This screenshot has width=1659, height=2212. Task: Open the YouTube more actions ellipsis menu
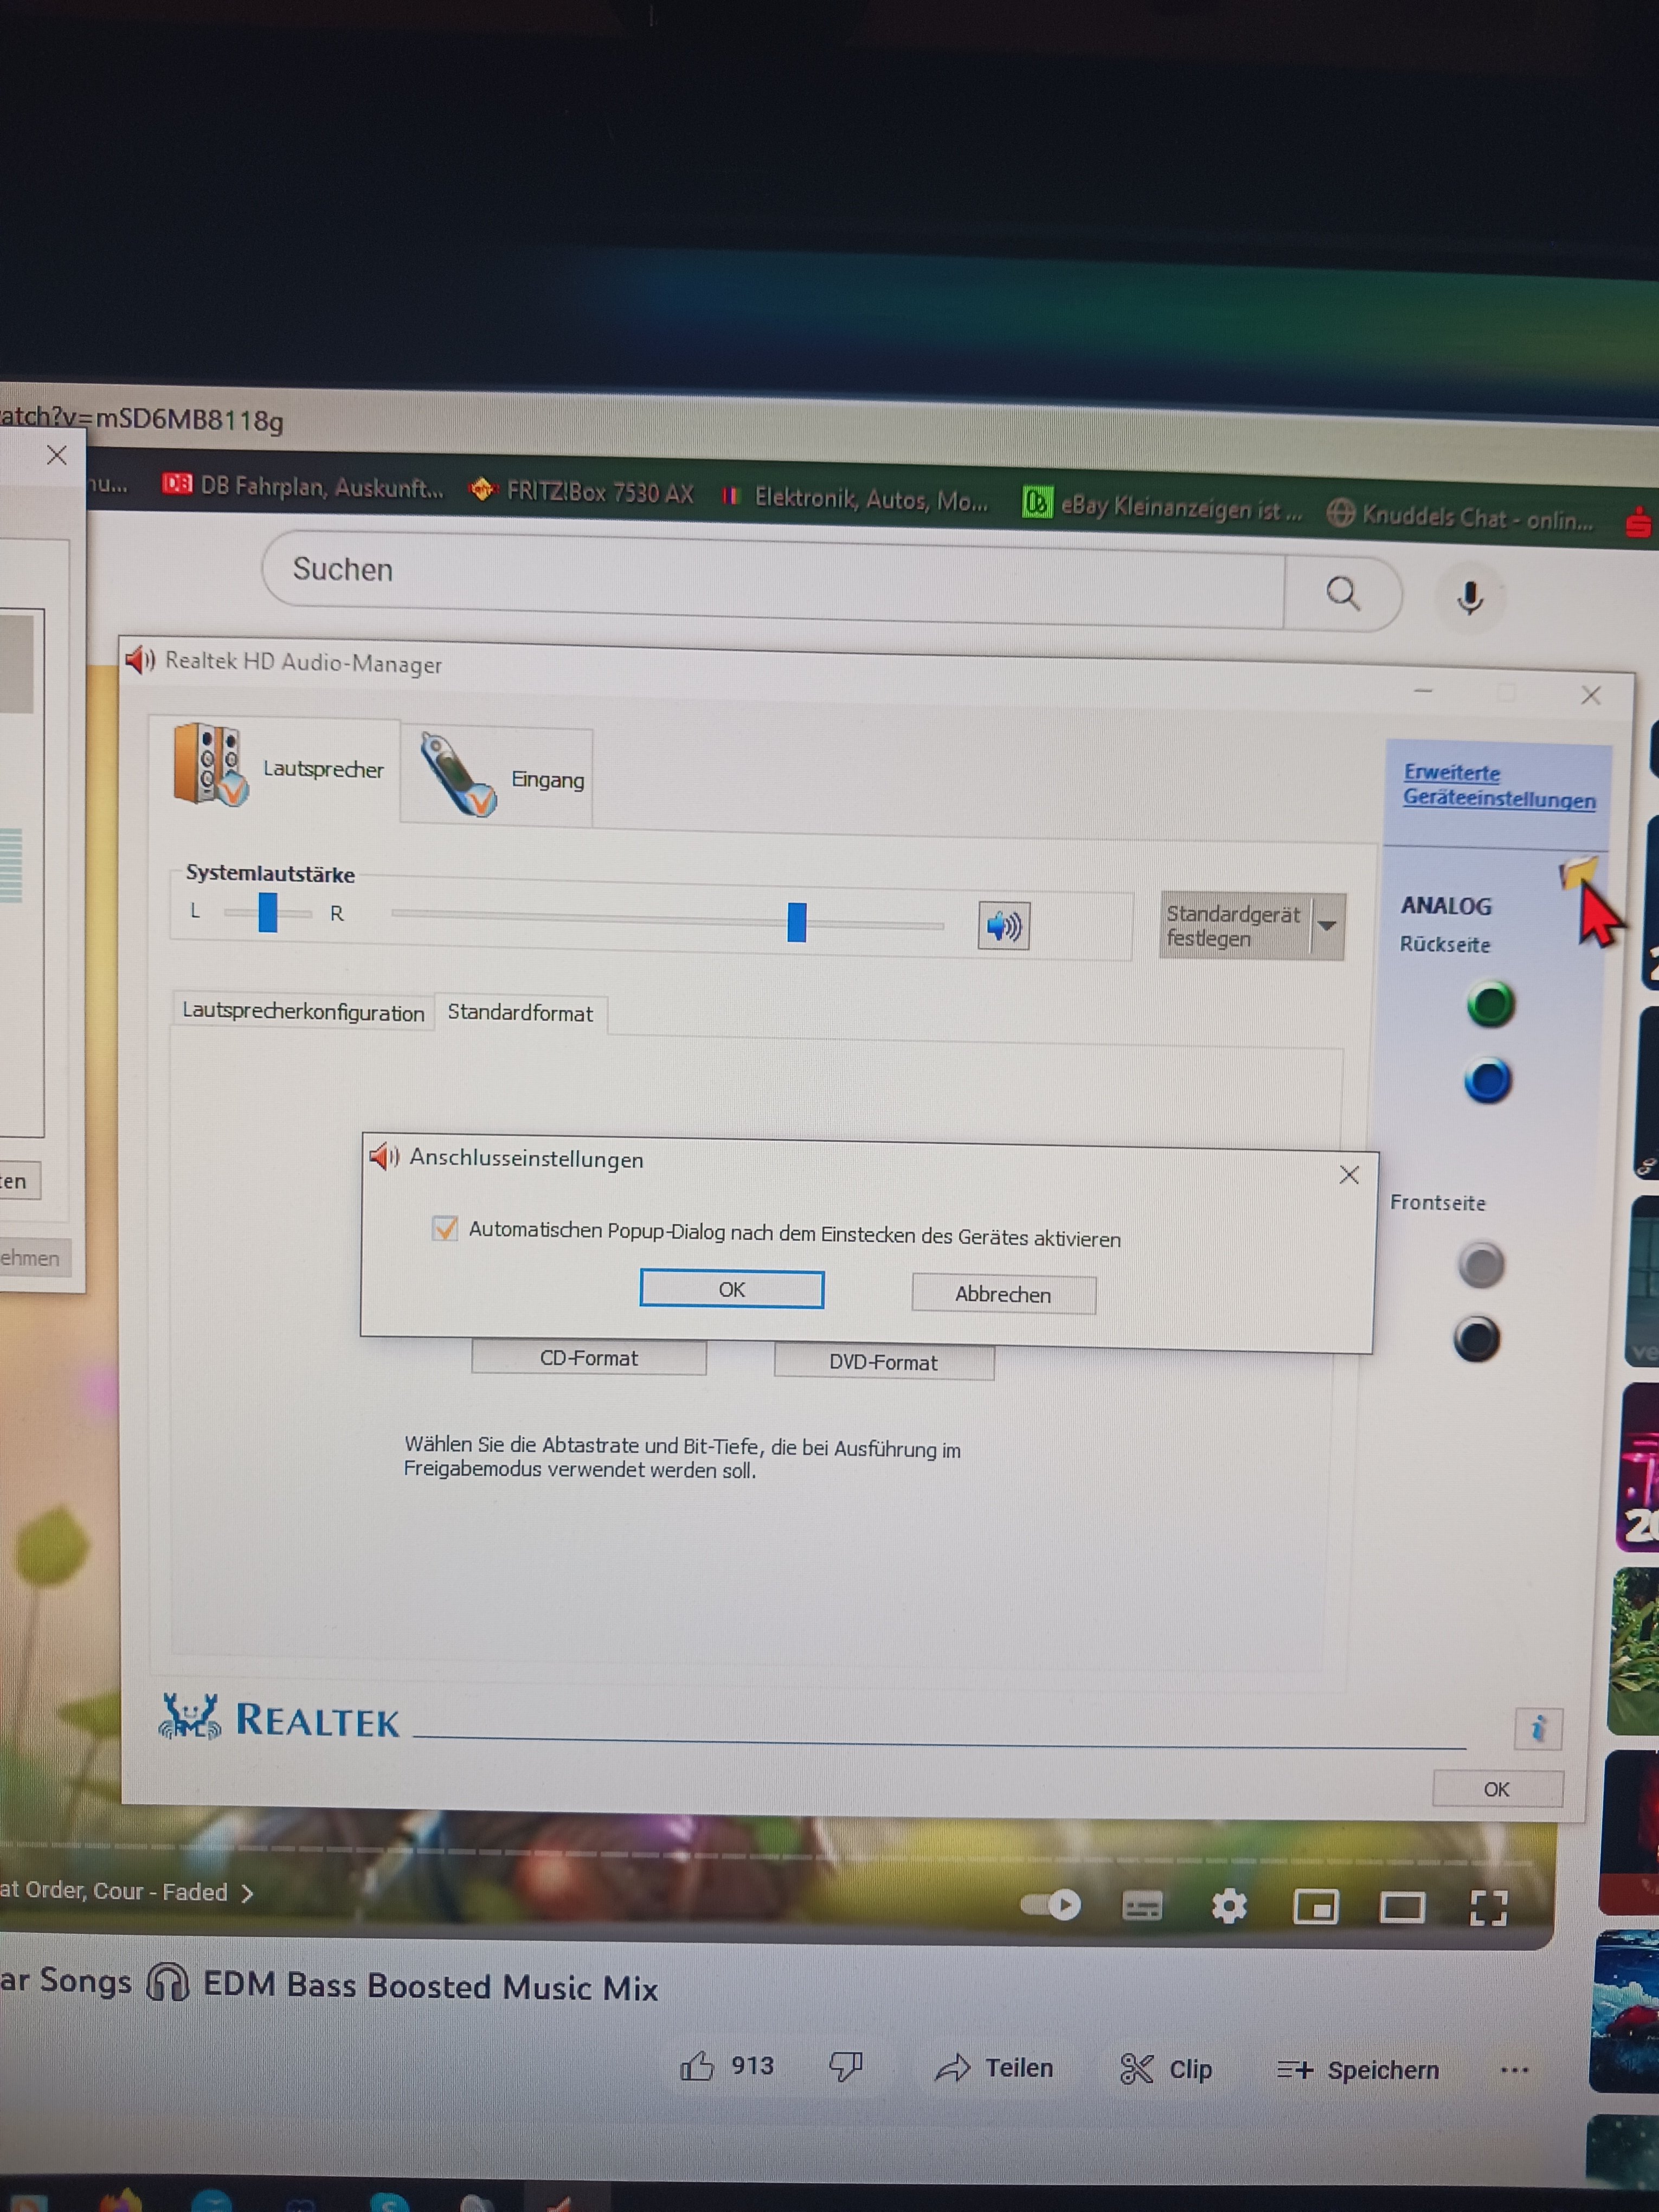pos(1514,2070)
